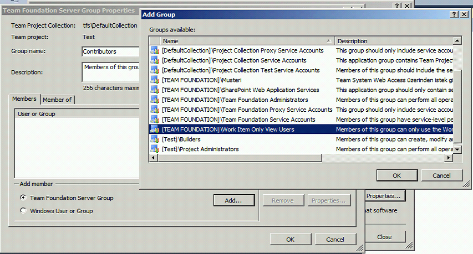Viewport: 473px width, 254px height.
Task: Click the horizontal scrollbar left arrow
Action: pos(154,158)
